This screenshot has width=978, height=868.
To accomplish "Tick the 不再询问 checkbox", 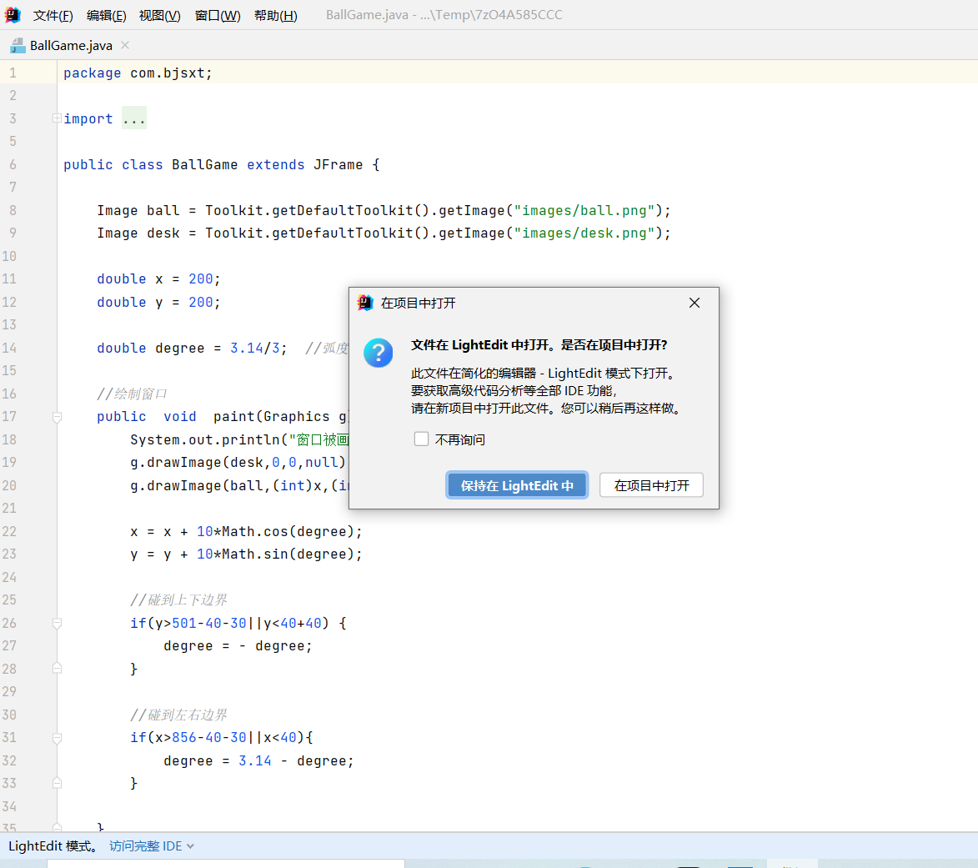I will [x=422, y=439].
